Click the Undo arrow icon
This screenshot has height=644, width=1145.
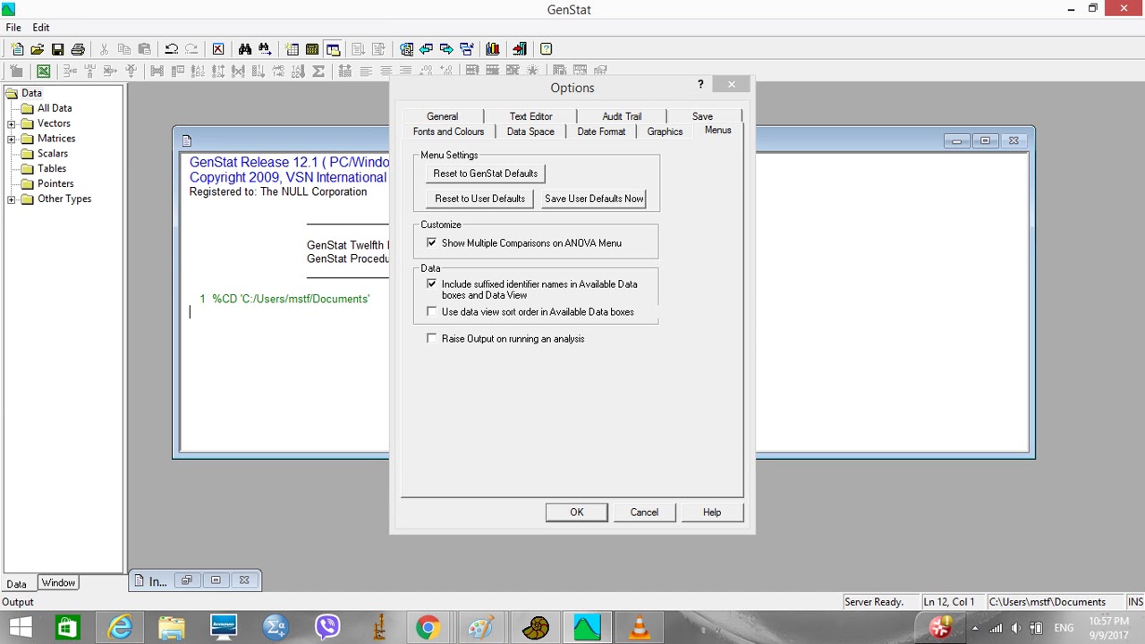(x=171, y=49)
